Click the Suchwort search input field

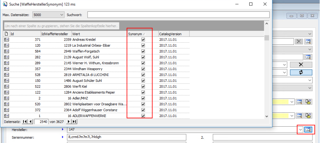coord(178,15)
